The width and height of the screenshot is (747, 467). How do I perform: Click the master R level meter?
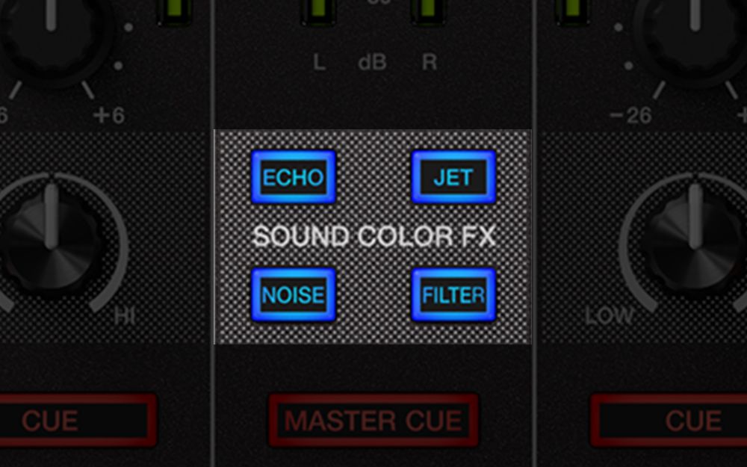tap(428, 12)
